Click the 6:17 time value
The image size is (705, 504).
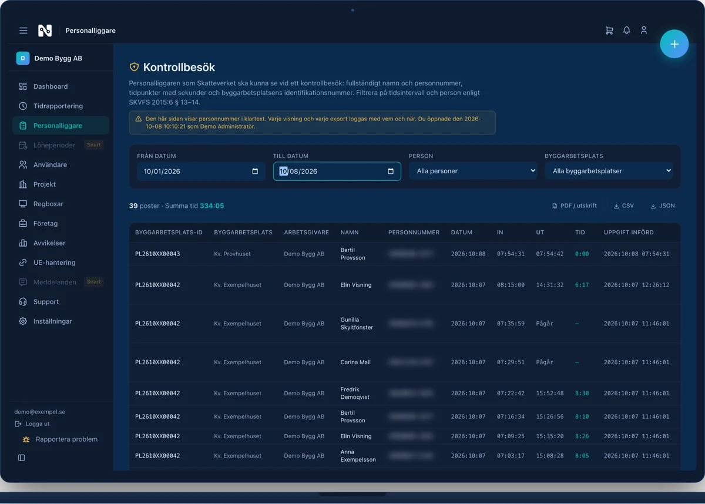tap(582, 285)
